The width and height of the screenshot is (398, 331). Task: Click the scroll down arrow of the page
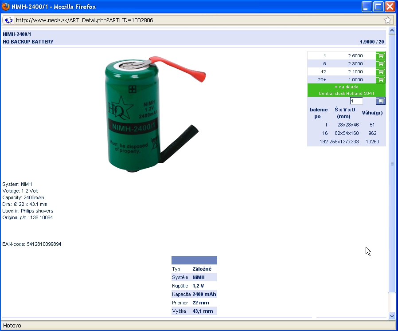click(392, 316)
